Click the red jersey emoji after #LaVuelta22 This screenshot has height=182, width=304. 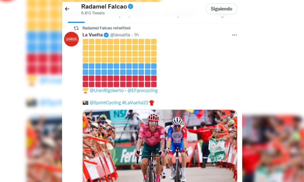pyautogui.click(x=152, y=103)
